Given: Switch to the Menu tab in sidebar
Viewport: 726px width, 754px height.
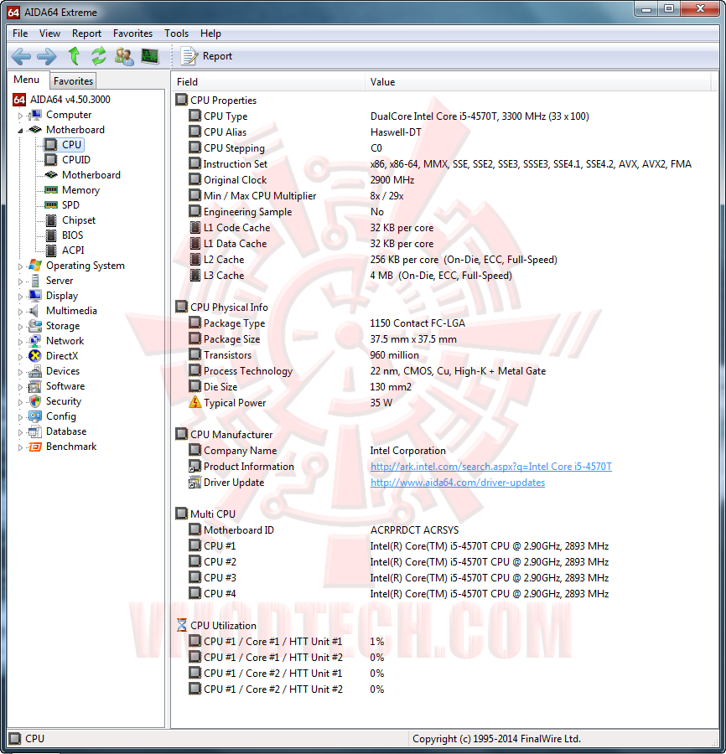Looking at the screenshot, I should pos(27,80).
